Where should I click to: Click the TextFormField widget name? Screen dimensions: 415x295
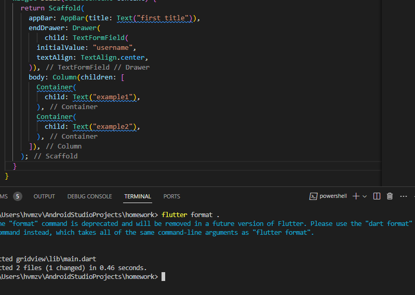coord(99,37)
